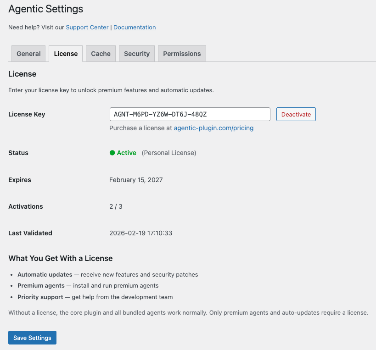
Task: Click the Activations count 2 / 3
Action: click(x=116, y=206)
